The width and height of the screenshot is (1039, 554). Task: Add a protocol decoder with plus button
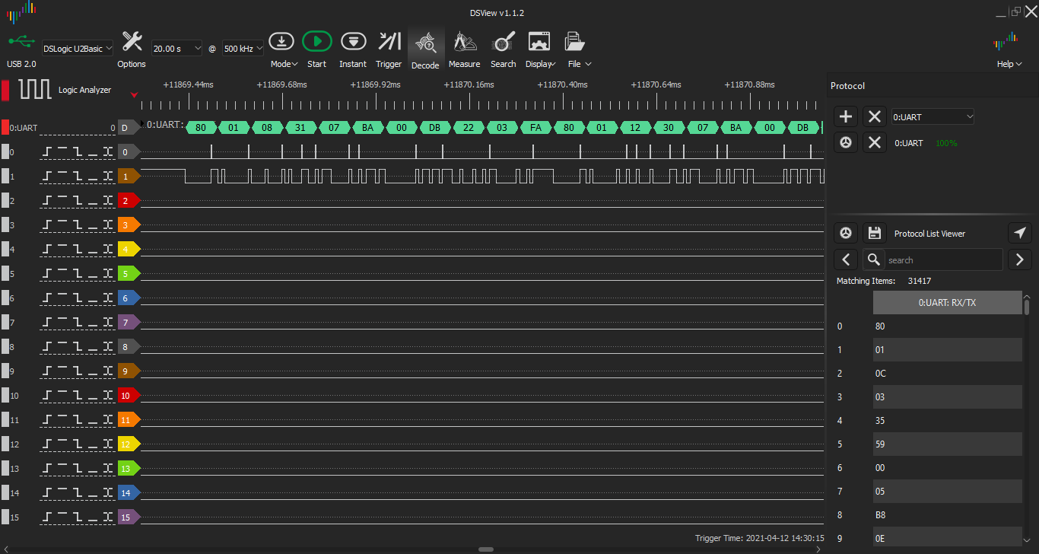[x=846, y=116]
